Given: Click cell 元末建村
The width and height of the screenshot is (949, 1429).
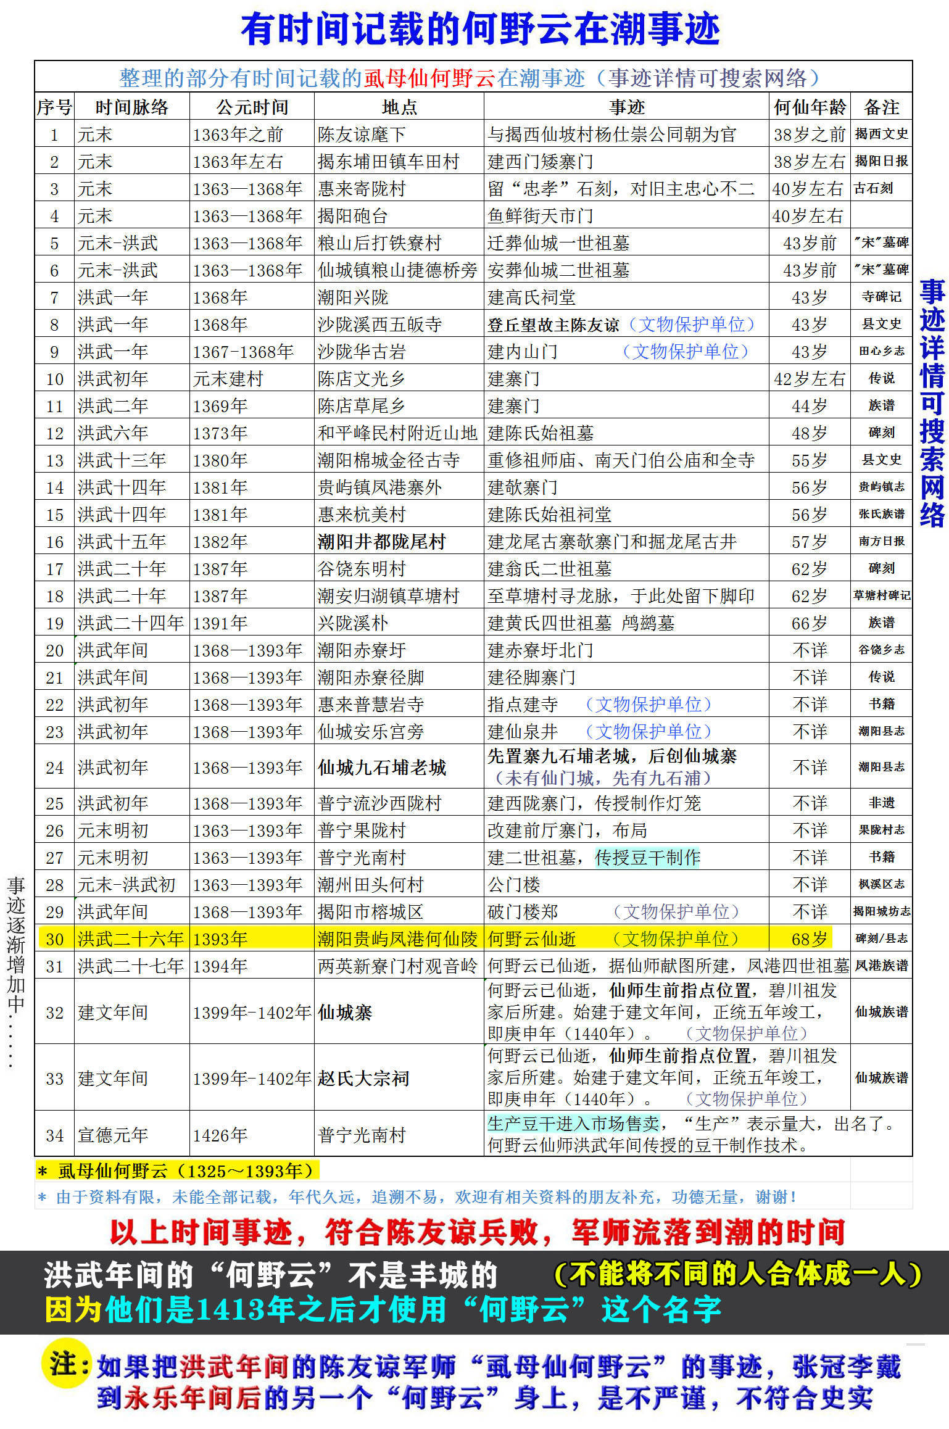Looking at the screenshot, I should pyautogui.click(x=252, y=378).
